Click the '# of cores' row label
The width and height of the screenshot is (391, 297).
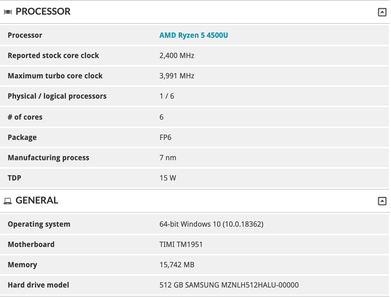point(25,117)
